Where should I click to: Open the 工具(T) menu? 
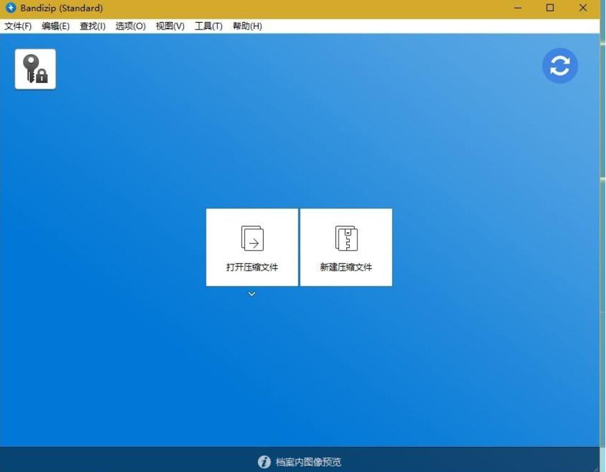[208, 26]
